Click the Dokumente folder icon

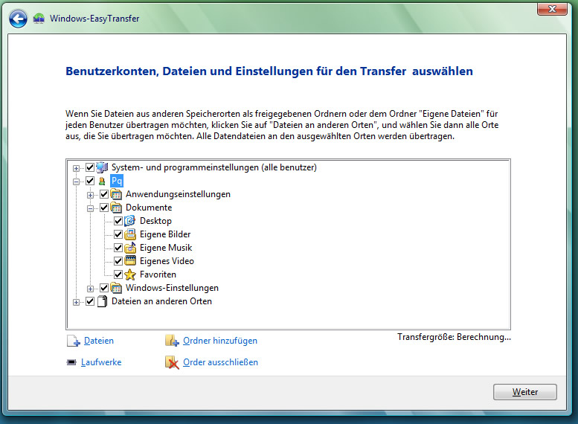[116, 208]
